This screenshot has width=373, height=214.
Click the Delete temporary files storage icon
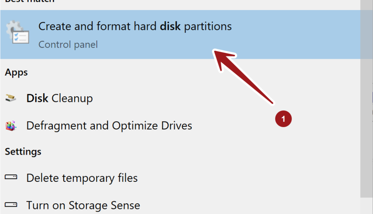(x=11, y=177)
